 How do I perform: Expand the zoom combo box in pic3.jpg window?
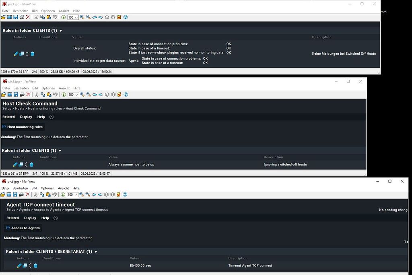(x=75, y=194)
